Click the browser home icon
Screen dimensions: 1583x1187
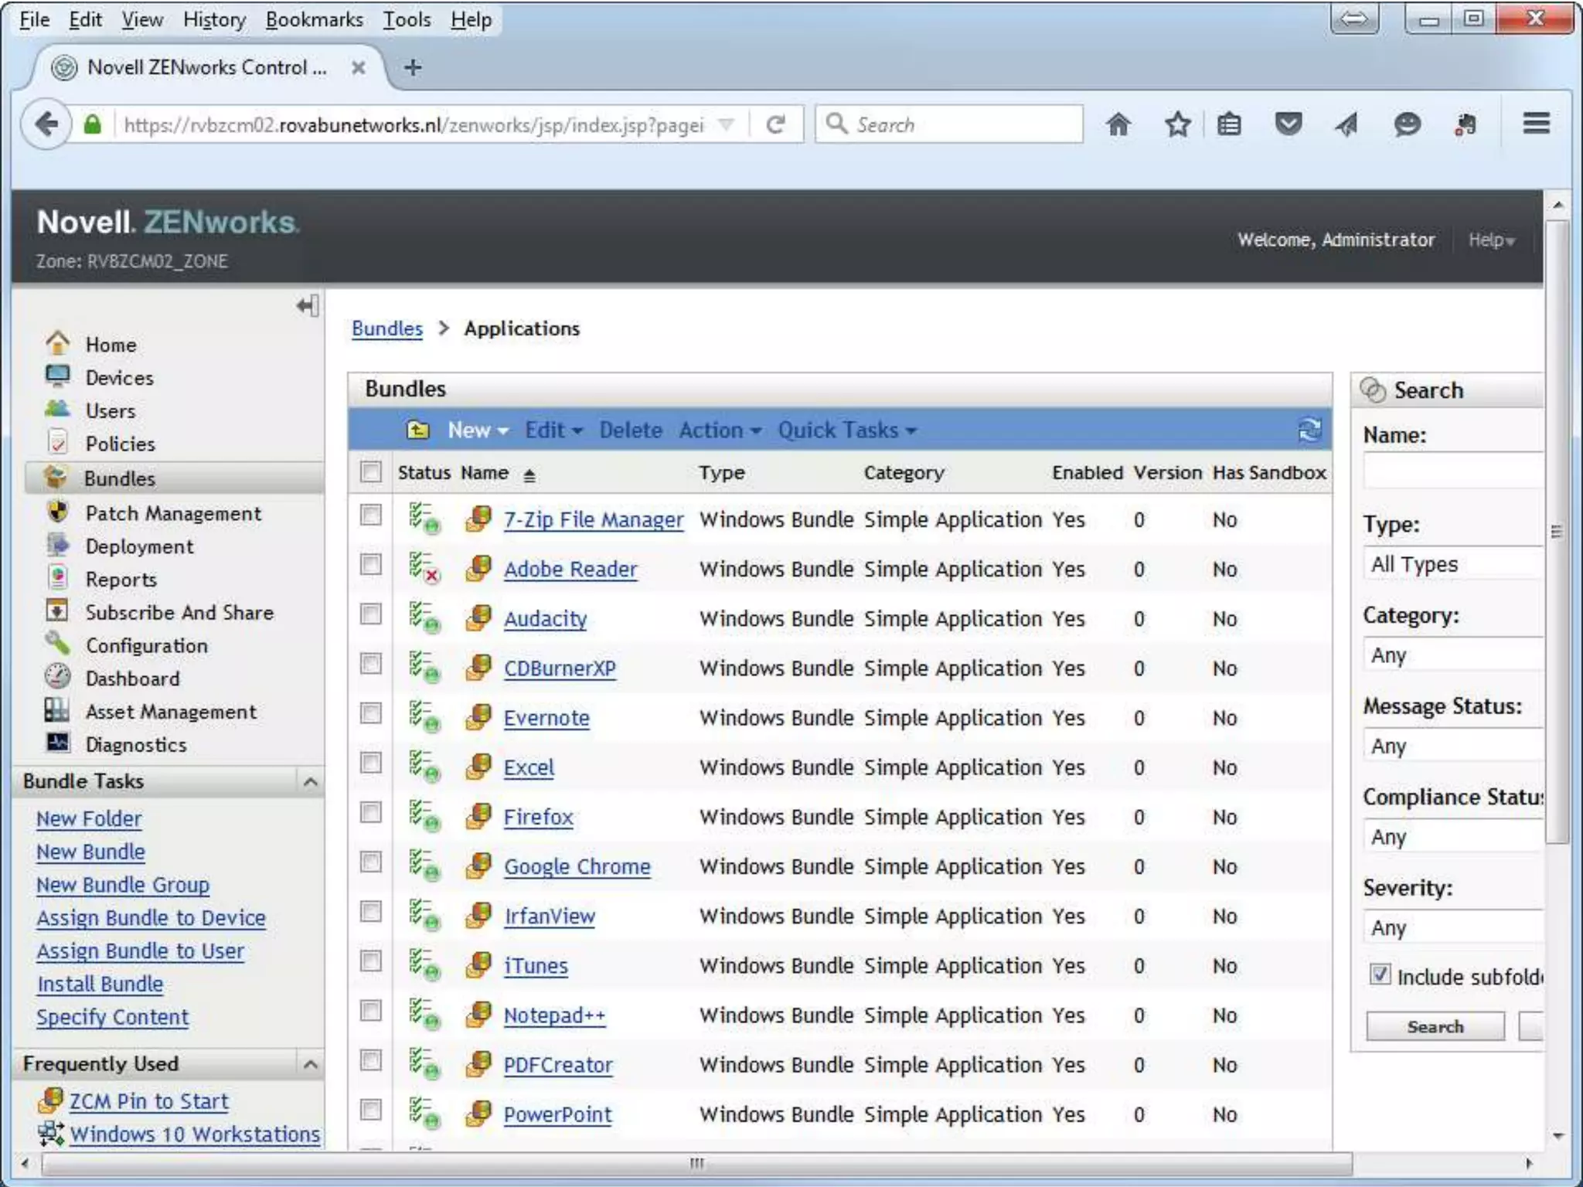pyautogui.click(x=1118, y=124)
